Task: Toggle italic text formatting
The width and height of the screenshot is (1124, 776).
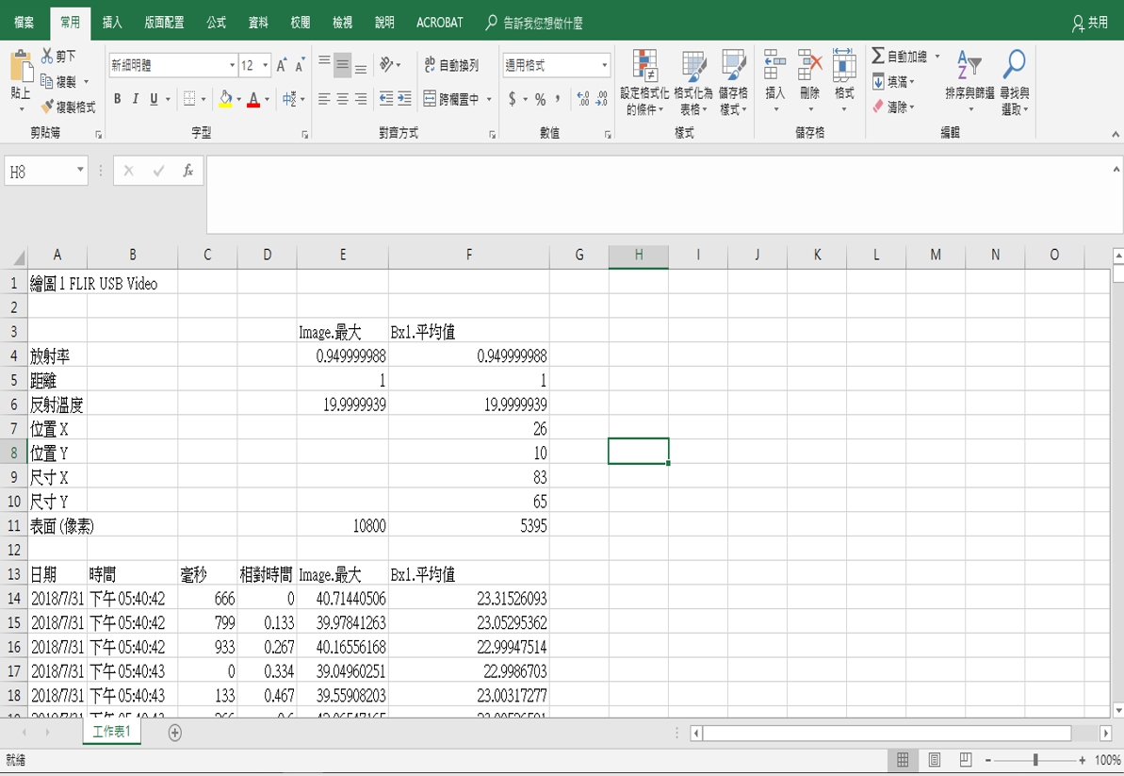Action: tap(135, 99)
